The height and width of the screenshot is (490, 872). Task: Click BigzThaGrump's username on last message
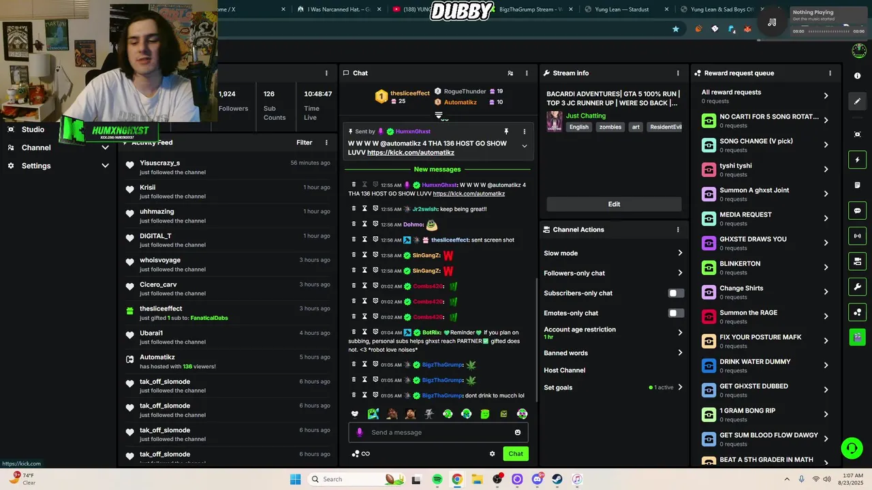(x=442, y=395)
